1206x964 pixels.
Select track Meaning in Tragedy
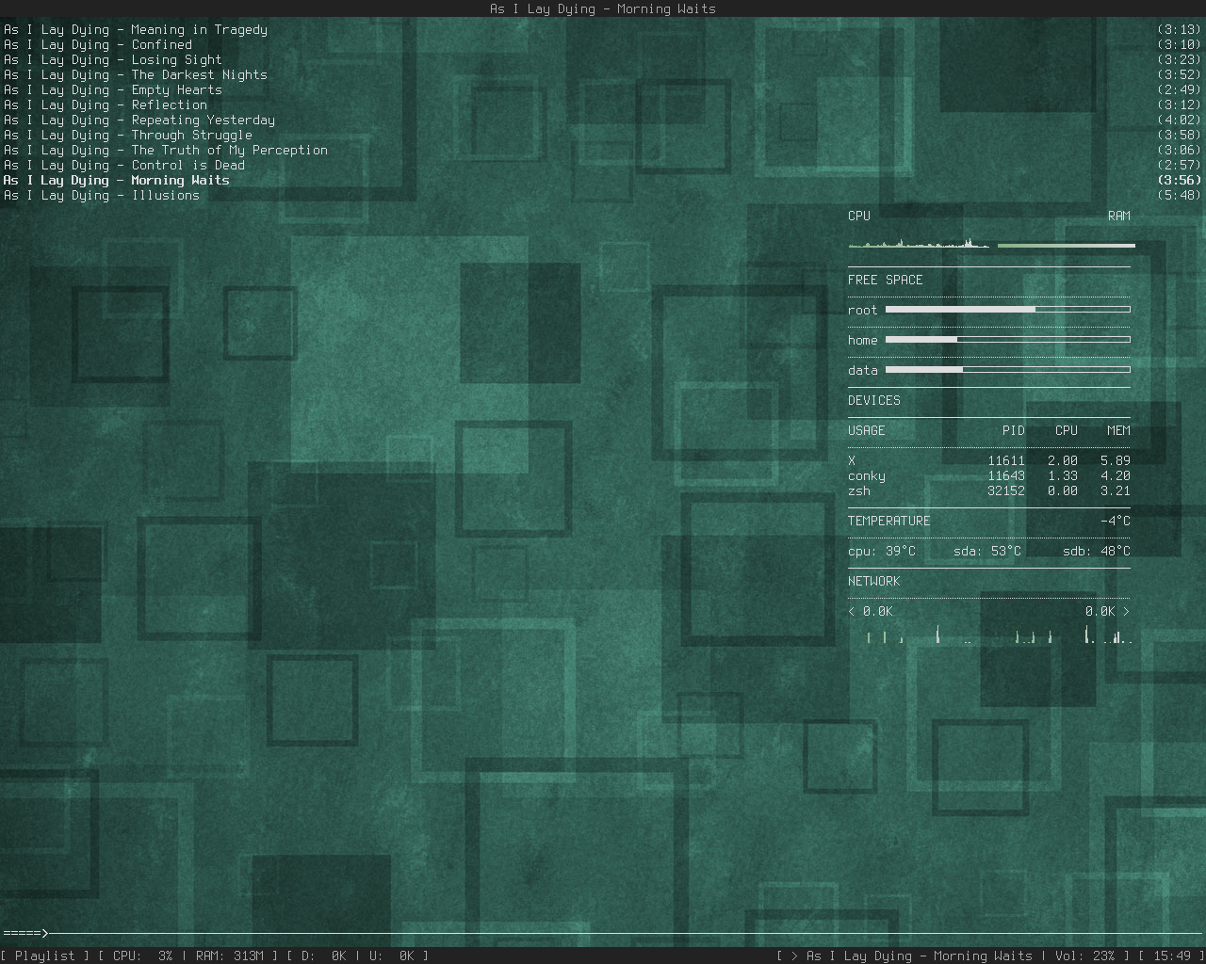tap(136, 30)
